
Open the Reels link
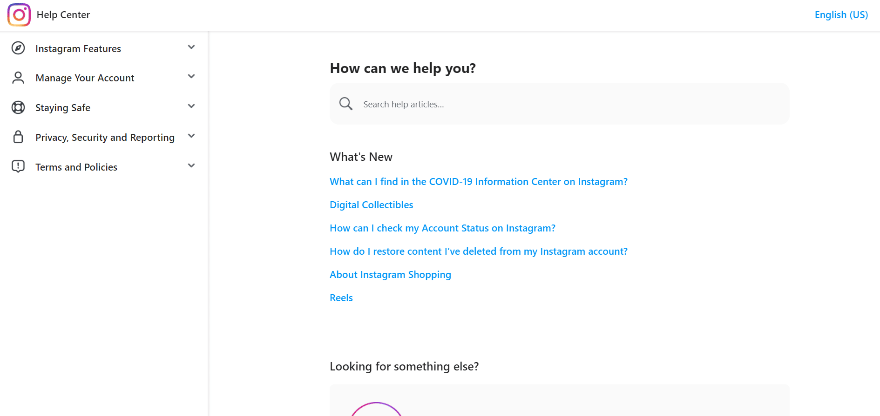tap(341, 298)
